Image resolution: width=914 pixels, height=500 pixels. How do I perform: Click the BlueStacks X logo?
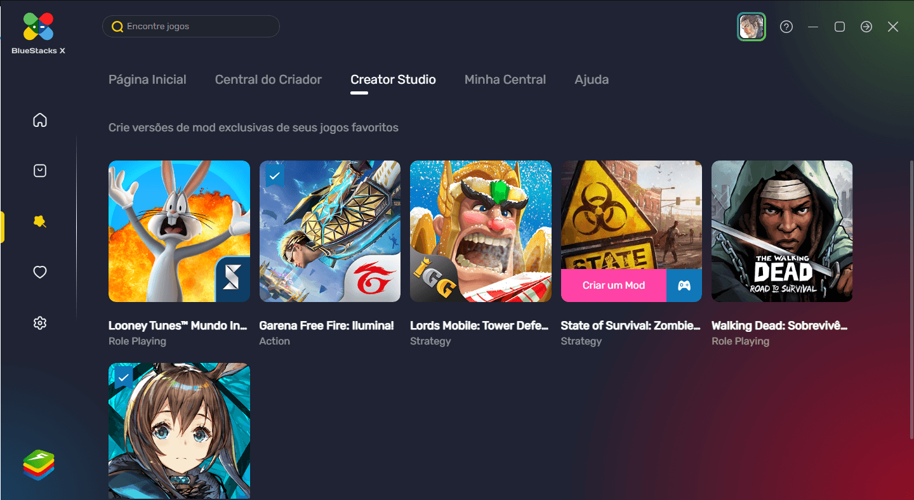38,33
